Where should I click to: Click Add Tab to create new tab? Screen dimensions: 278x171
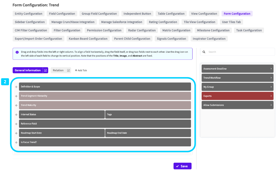(x=81, y=70)
